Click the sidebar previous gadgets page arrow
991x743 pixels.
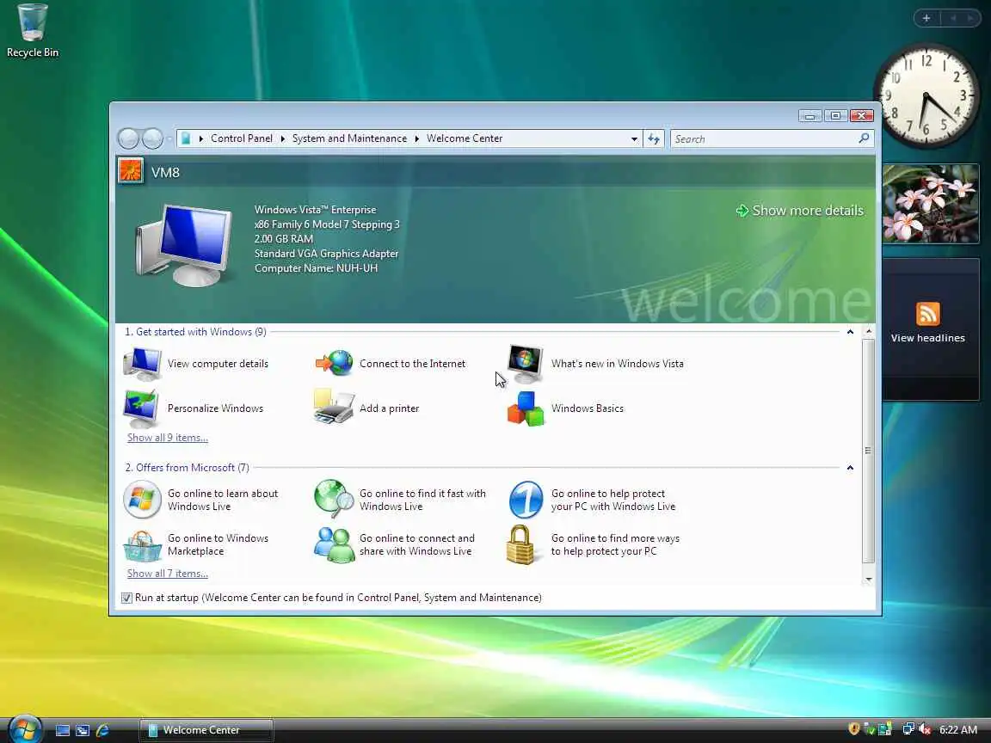tap(952, 18)
